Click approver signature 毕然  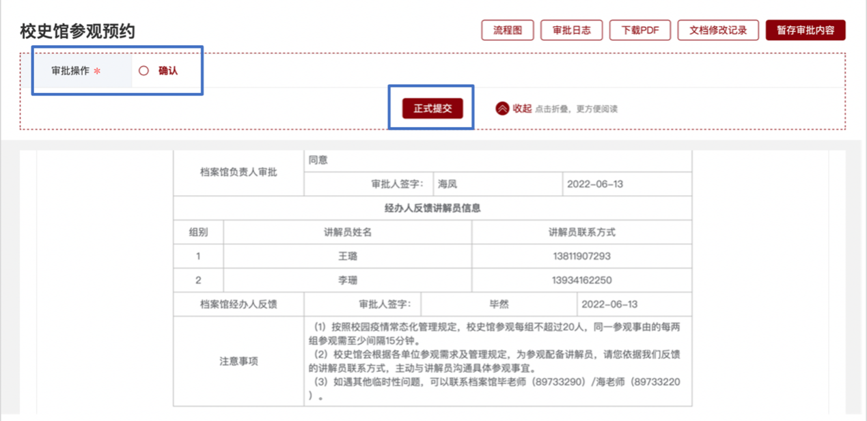pos(499,304)
